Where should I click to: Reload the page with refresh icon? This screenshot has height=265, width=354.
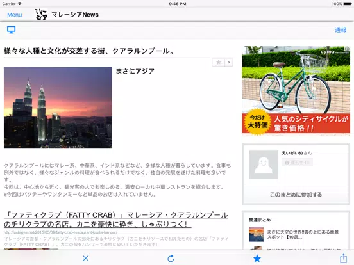[171, 258]
